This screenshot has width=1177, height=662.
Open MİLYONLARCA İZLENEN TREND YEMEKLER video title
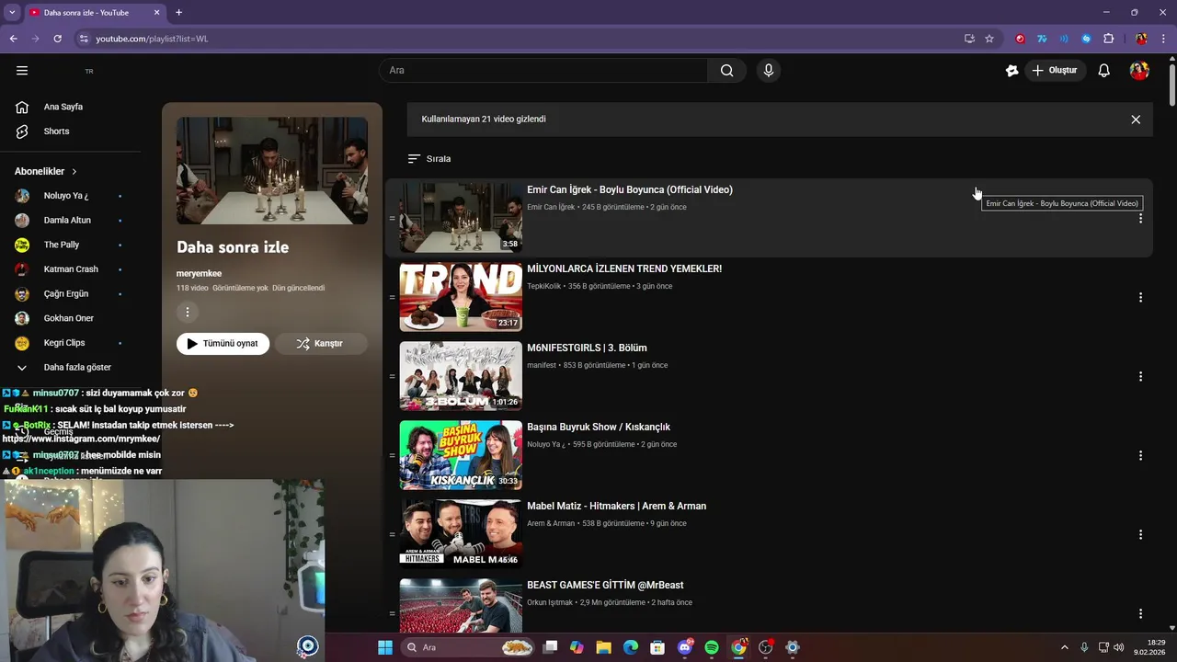(x=624, y=269)
